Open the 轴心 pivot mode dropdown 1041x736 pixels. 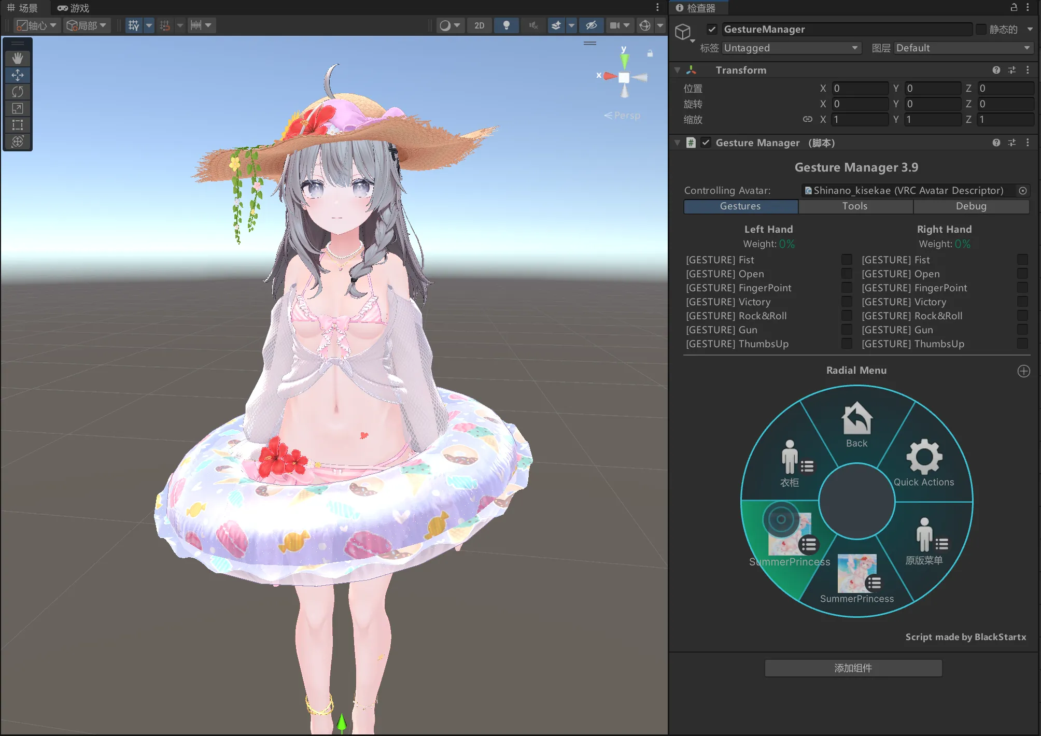36,25
